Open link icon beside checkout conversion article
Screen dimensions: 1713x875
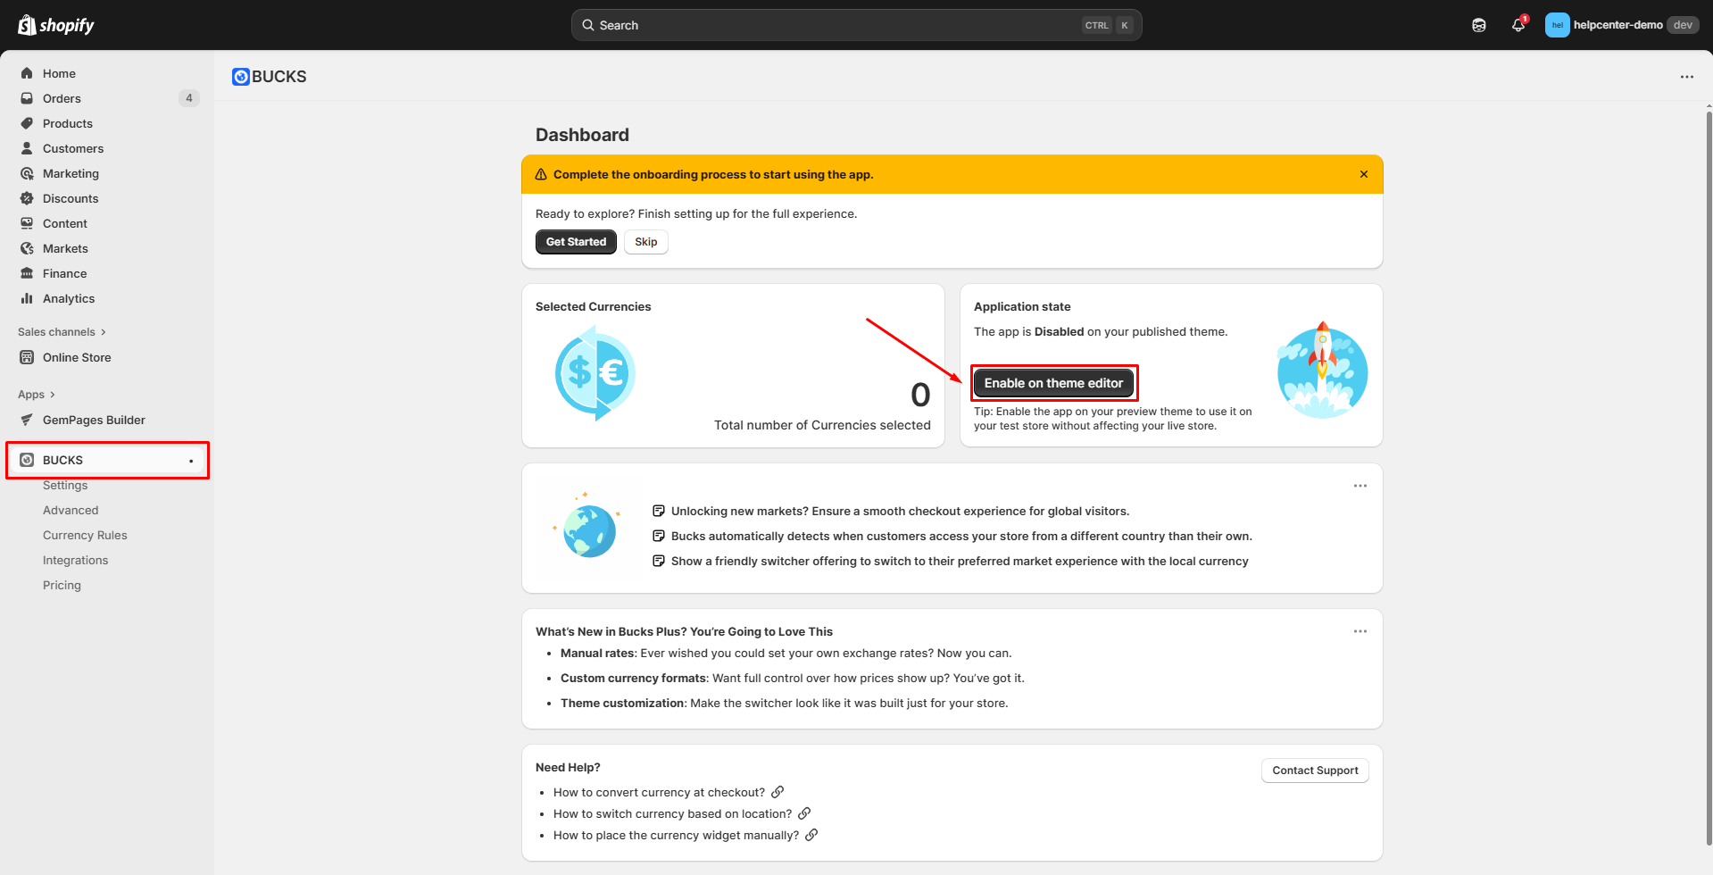[778, 792]
